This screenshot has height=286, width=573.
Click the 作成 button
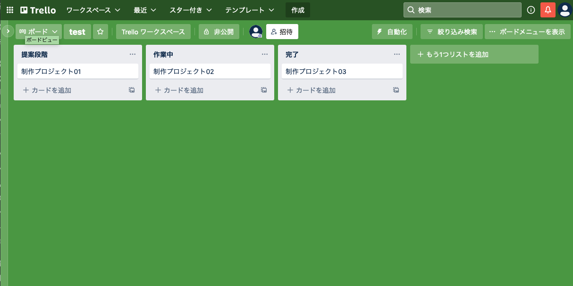[x=298, y=10]
